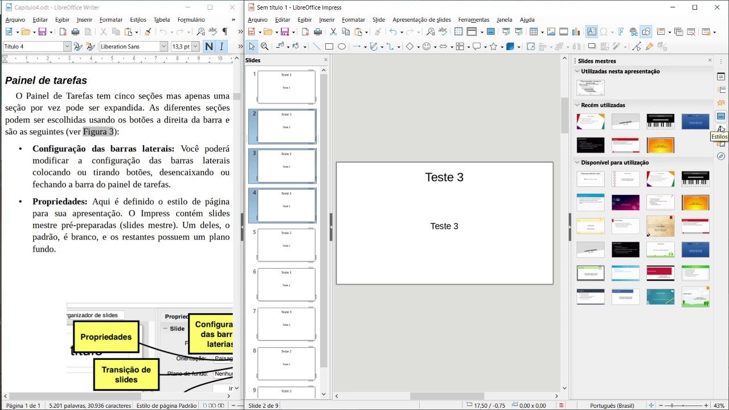Toggle Extrusion icon in drawing toolbar

(662, 47)
